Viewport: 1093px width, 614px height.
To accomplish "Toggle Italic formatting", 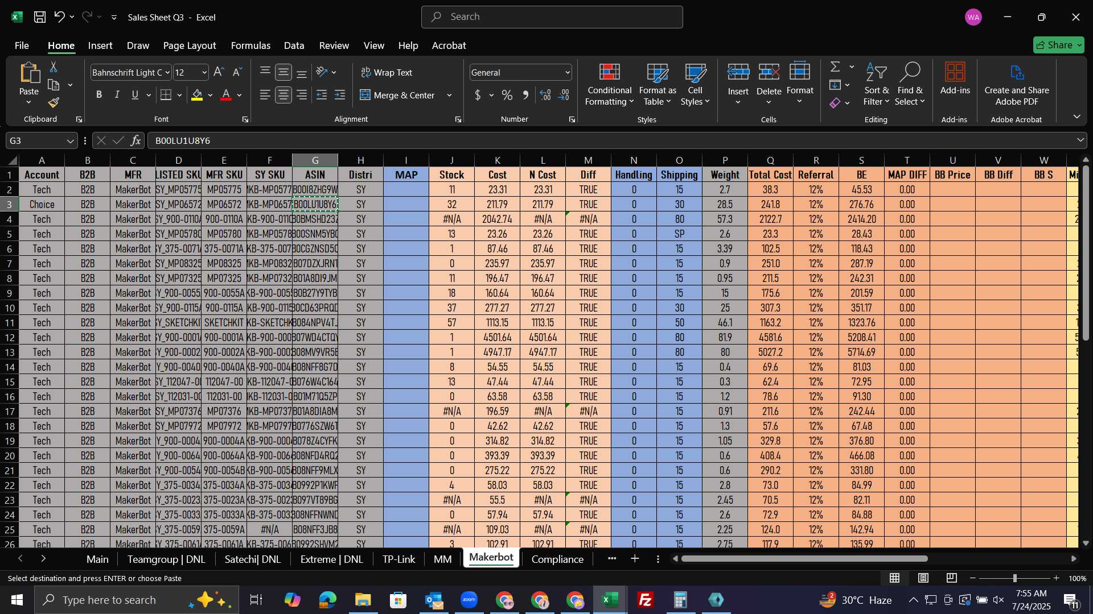I will click(x=117, y=95).
